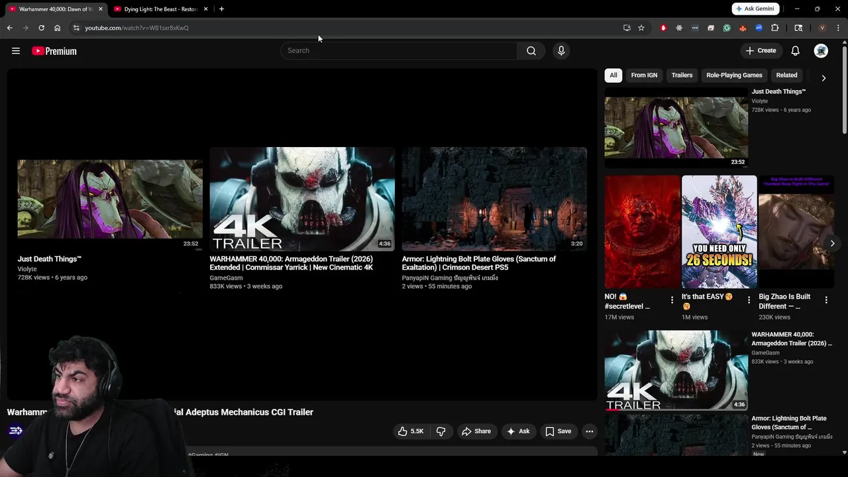848x477 pixels.
Task: Open the 'Just Death Things' endscreen thumbnail
Action: 110,199
